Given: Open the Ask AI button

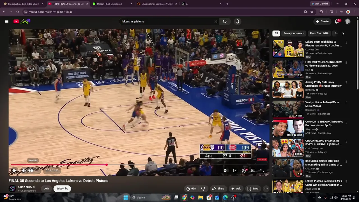Looking at the screenshot, I should [236, 189].
